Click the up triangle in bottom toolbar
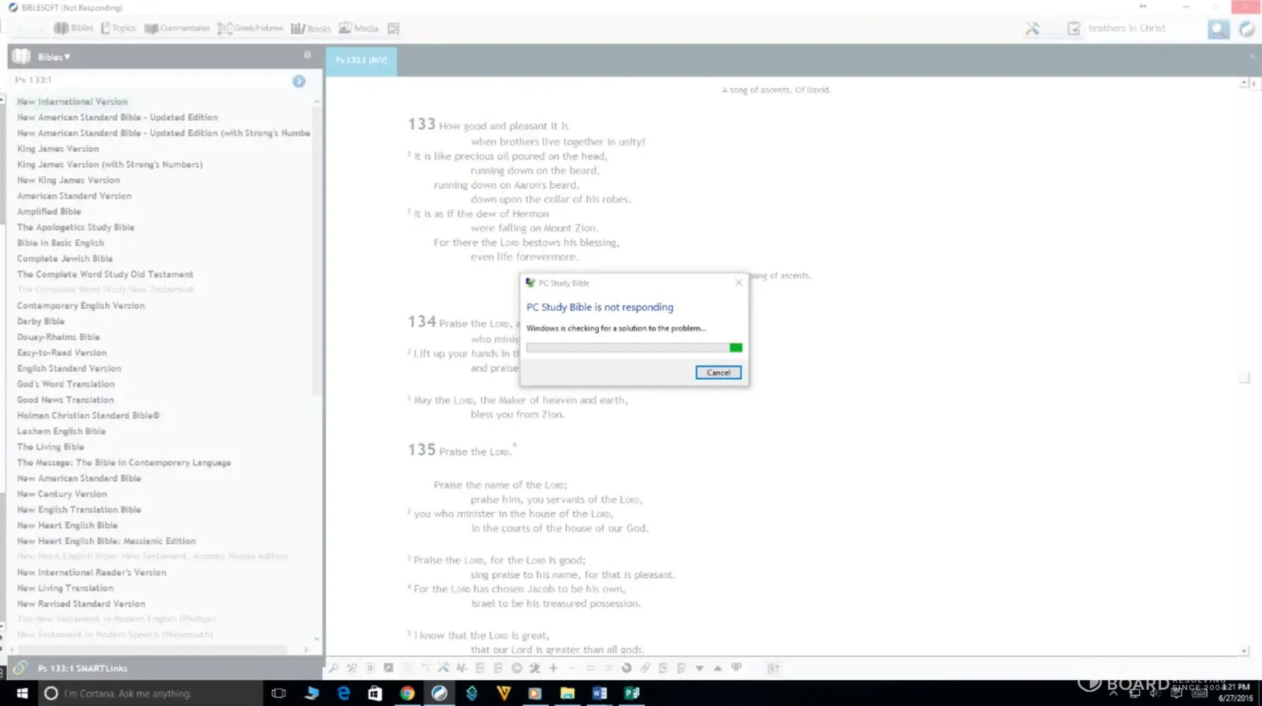 tap(718, 668)
